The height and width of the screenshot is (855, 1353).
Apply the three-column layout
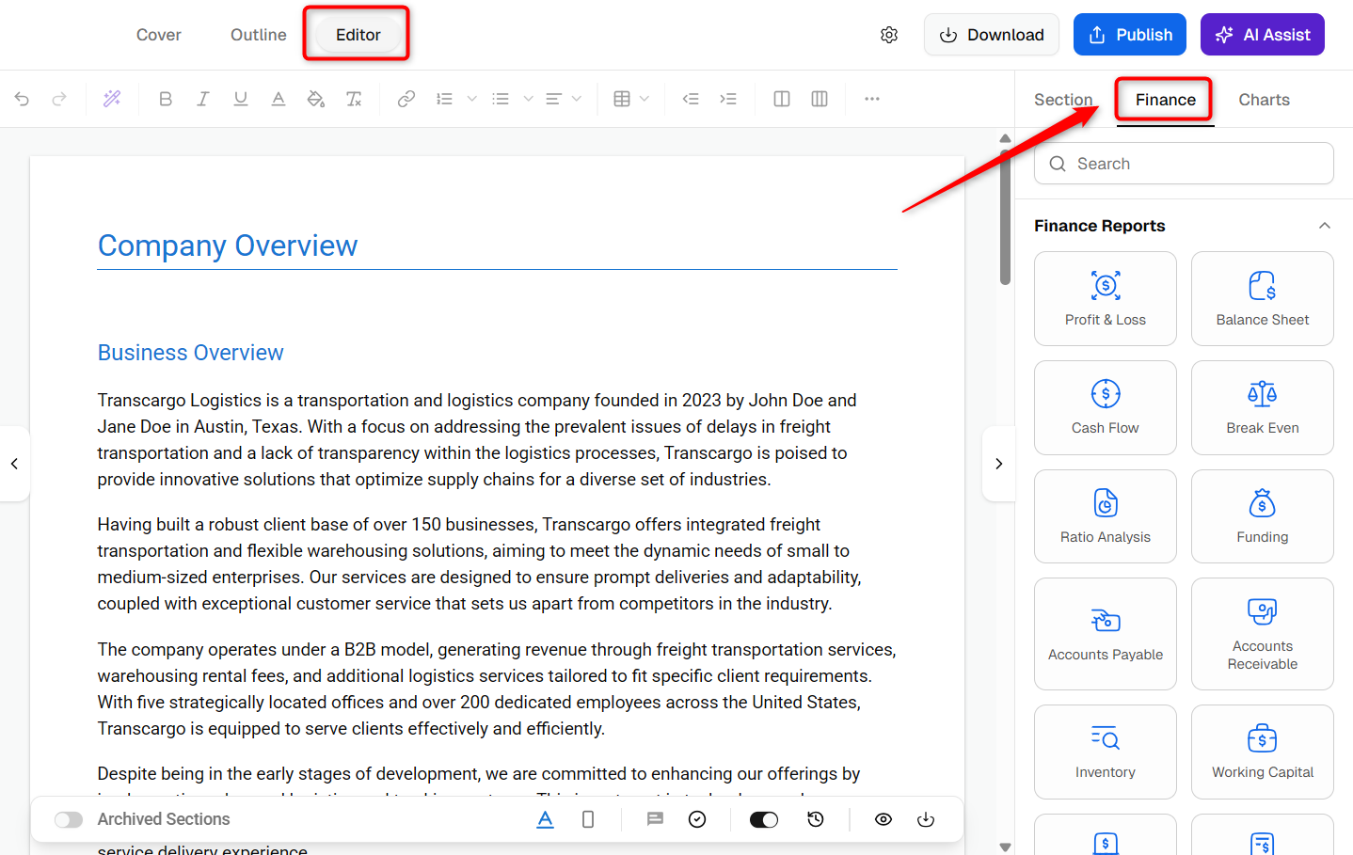tap(820, 99)
